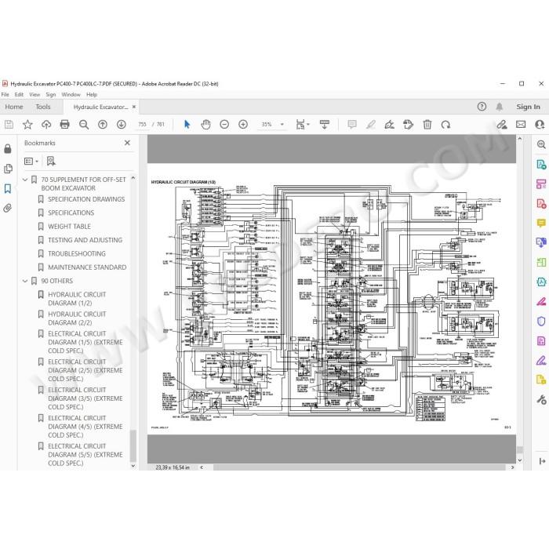This screenshot has width=549, height=549.
Task: Activate the Hand pan tool
Action: pos(205,124)
